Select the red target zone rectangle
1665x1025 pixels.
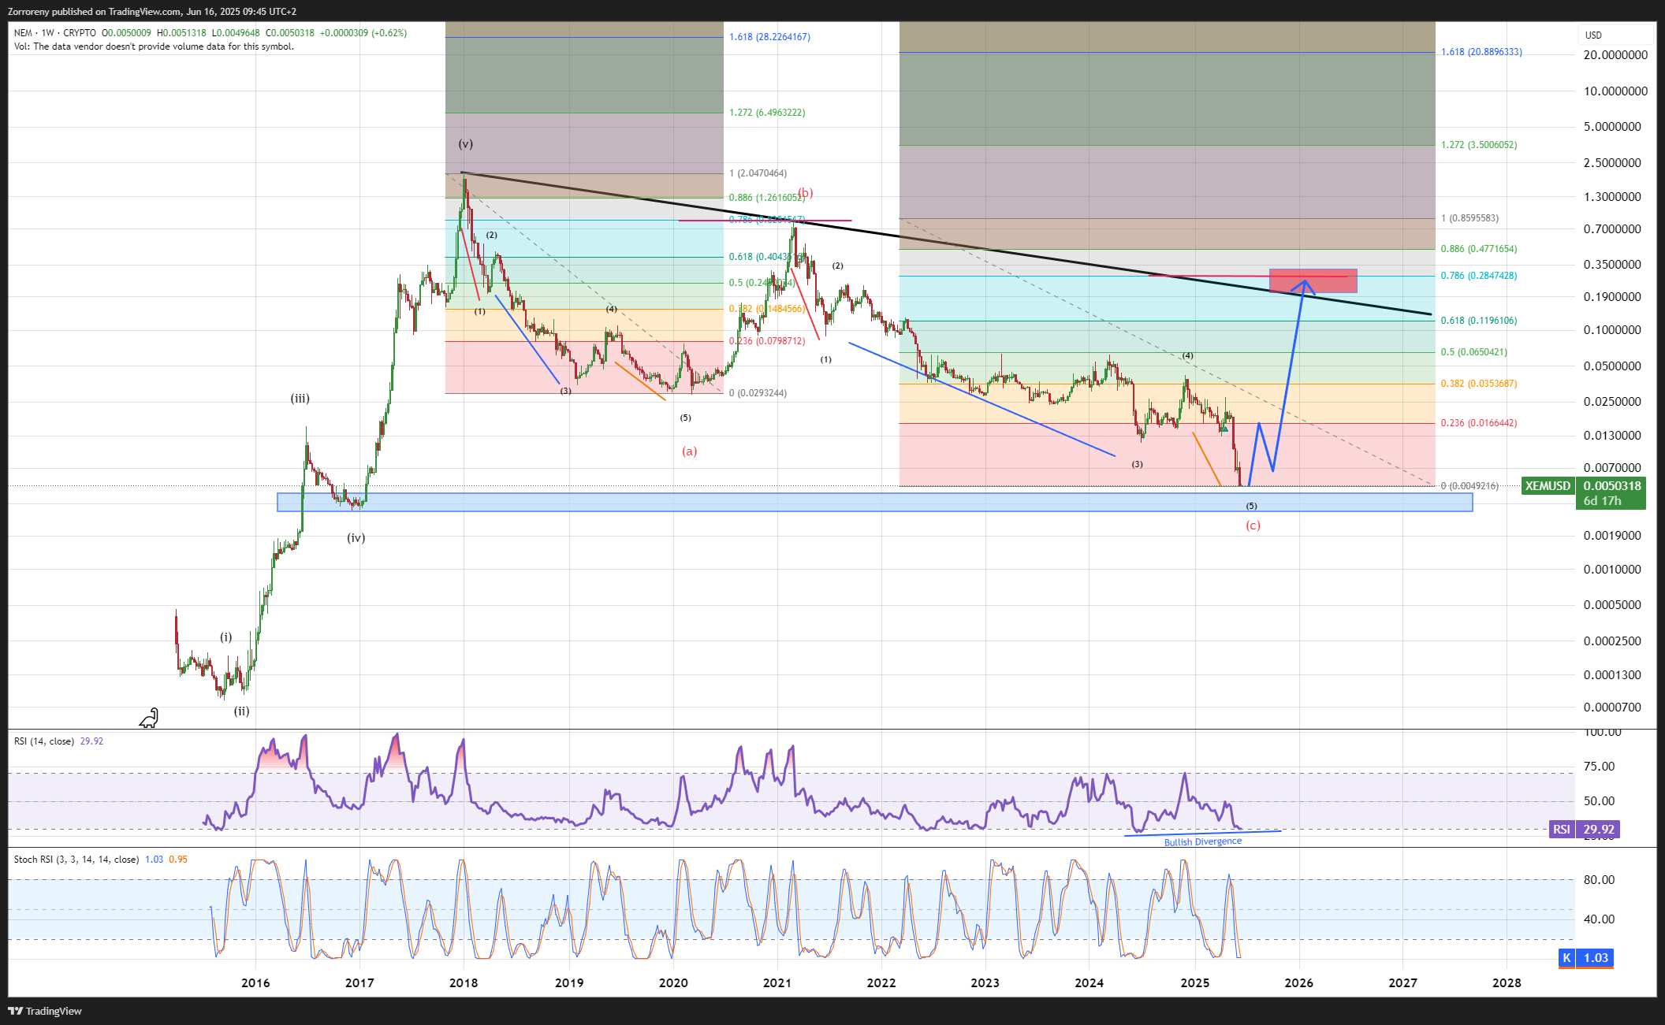tap(1313, 280)
